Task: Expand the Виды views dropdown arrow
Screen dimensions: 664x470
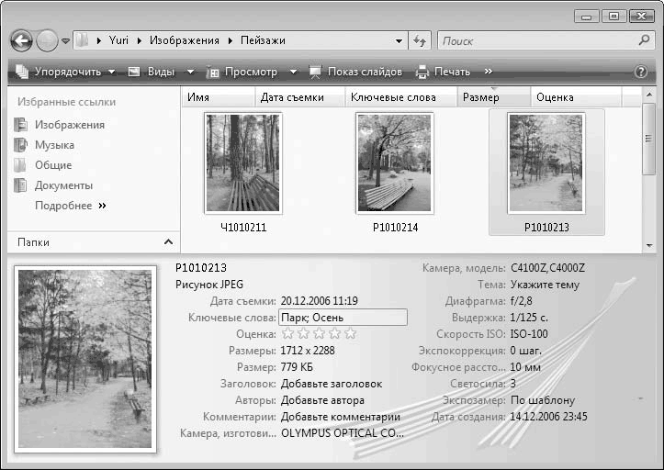Action: (x=190, y=72)
